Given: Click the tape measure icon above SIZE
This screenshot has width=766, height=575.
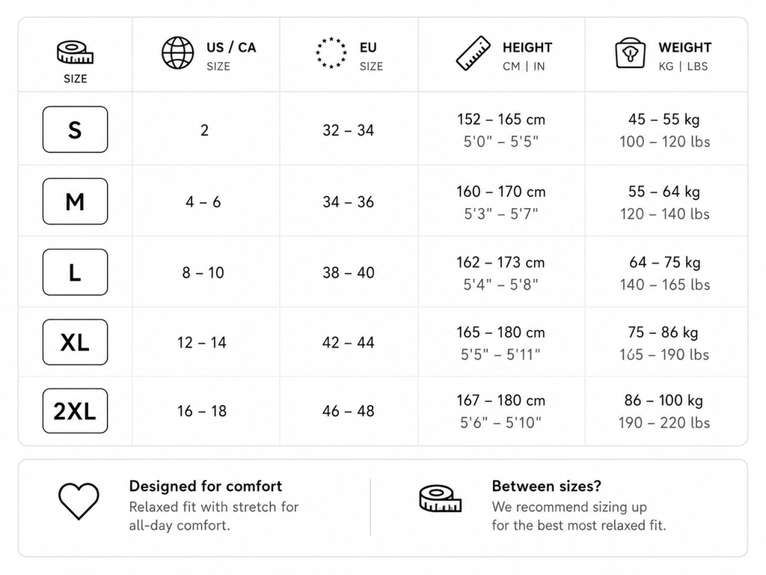Looking at the screenshot, I should tap(75, 53).
